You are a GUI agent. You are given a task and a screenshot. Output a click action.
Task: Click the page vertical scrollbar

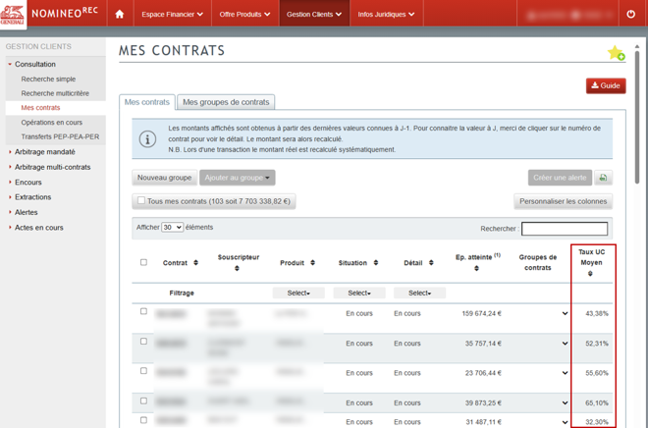click(641, 118)
